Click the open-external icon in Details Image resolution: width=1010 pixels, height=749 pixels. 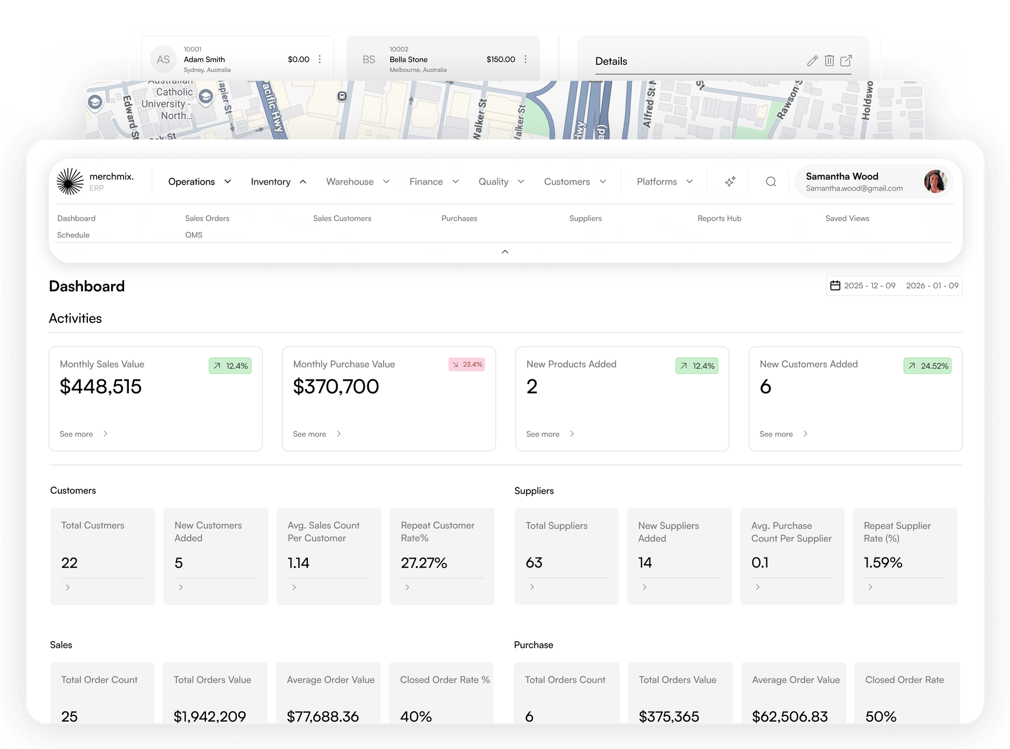[x=846, y=61]
